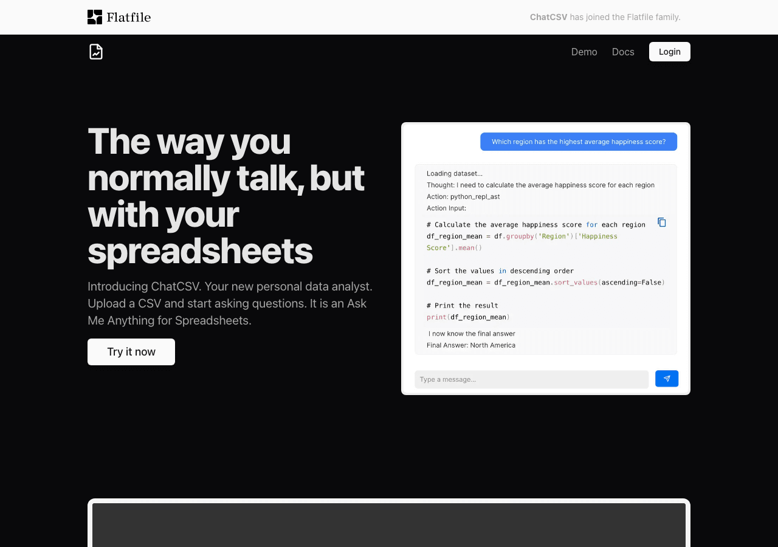Click "ChatCSV has joined the Flatfile family" banner
This screenshot has width=778, height=547.
click(x=605, y=17)
